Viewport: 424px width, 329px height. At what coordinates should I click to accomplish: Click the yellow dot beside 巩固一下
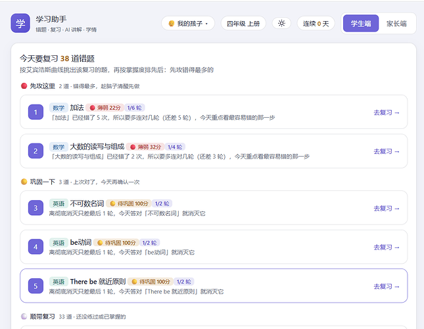pos(24,182)
